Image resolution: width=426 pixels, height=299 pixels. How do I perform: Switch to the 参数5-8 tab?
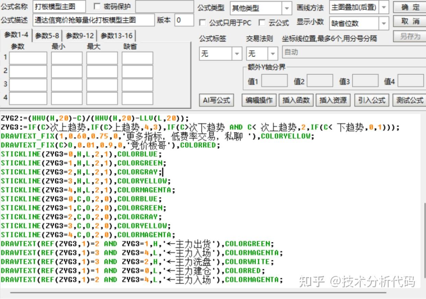[x=47, y=36]
